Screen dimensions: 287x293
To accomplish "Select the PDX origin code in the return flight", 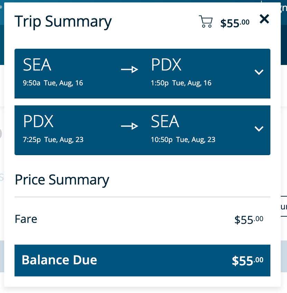I will pyautogui.click(x=38, y=122).
